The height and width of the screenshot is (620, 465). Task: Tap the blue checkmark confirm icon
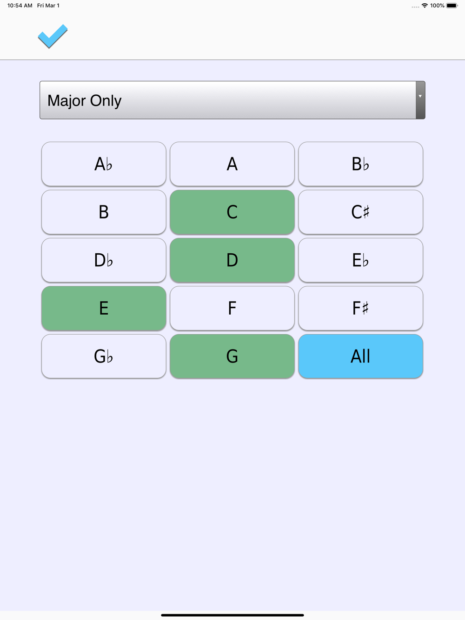(x=53, y=36)
